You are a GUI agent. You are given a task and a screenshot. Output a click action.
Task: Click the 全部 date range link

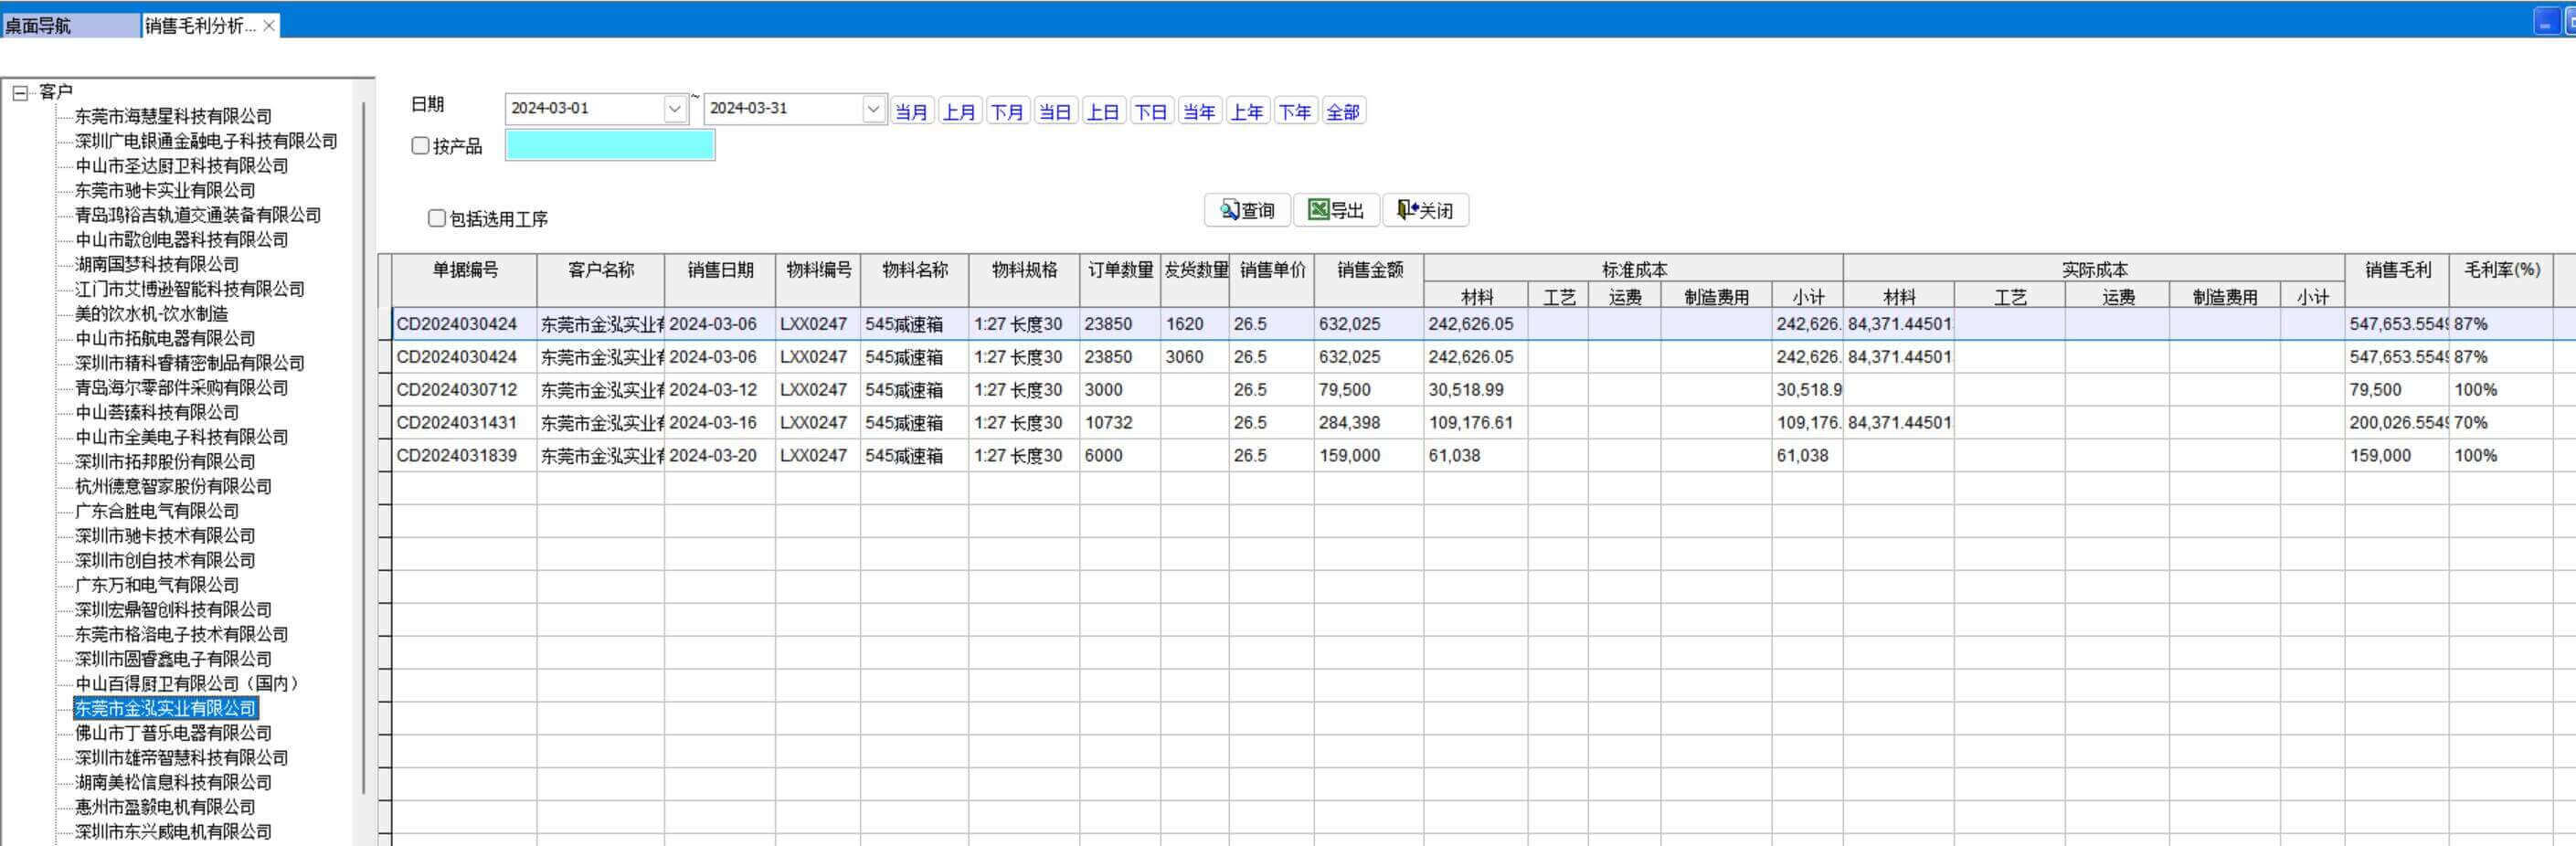pos(1342,112)
